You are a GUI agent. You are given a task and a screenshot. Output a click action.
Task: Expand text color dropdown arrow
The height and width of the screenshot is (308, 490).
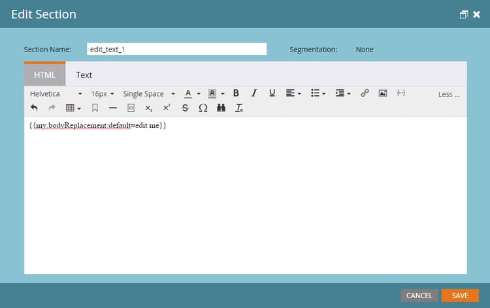point(199,93)
